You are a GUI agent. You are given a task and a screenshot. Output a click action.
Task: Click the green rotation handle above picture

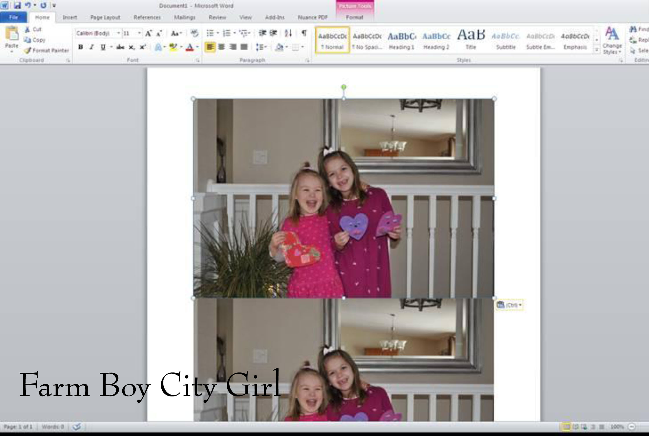pos(344,87)
